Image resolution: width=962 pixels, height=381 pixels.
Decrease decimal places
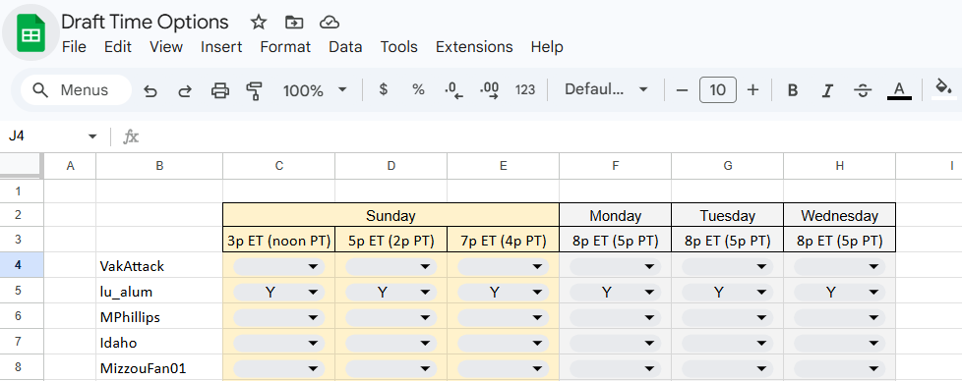pos(453,90)
